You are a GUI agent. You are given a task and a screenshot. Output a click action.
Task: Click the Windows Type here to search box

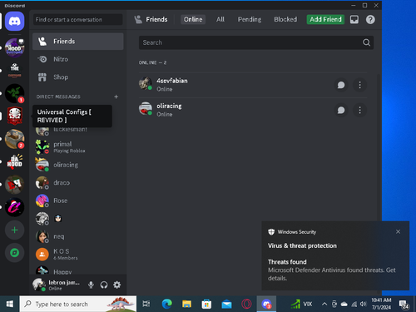coord(78,305)
